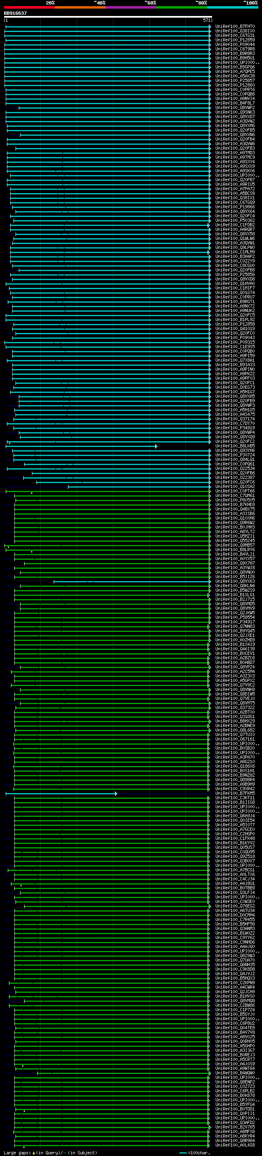Select label UniRef100_Q6A9J4
Screen dimensions: 262x1156
(235, 816)
